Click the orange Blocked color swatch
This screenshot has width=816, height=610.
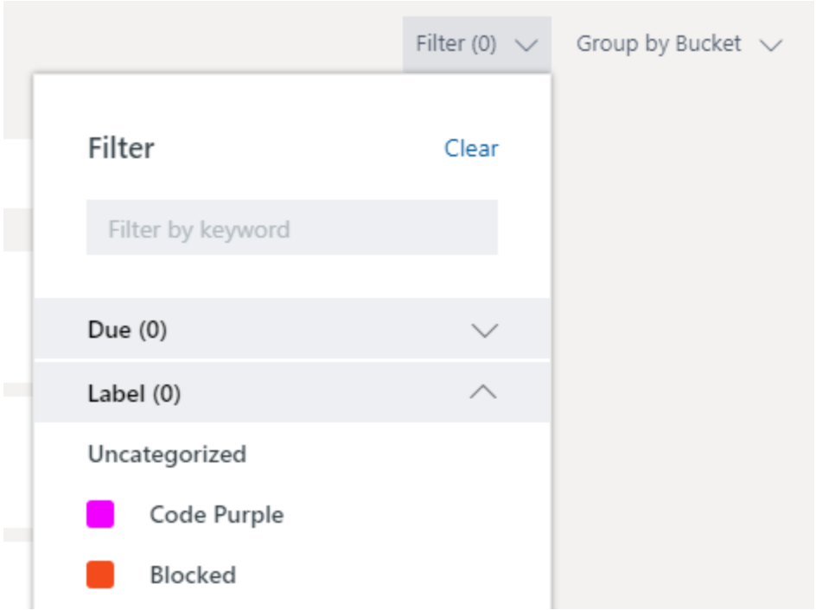[x=100, y=575]
